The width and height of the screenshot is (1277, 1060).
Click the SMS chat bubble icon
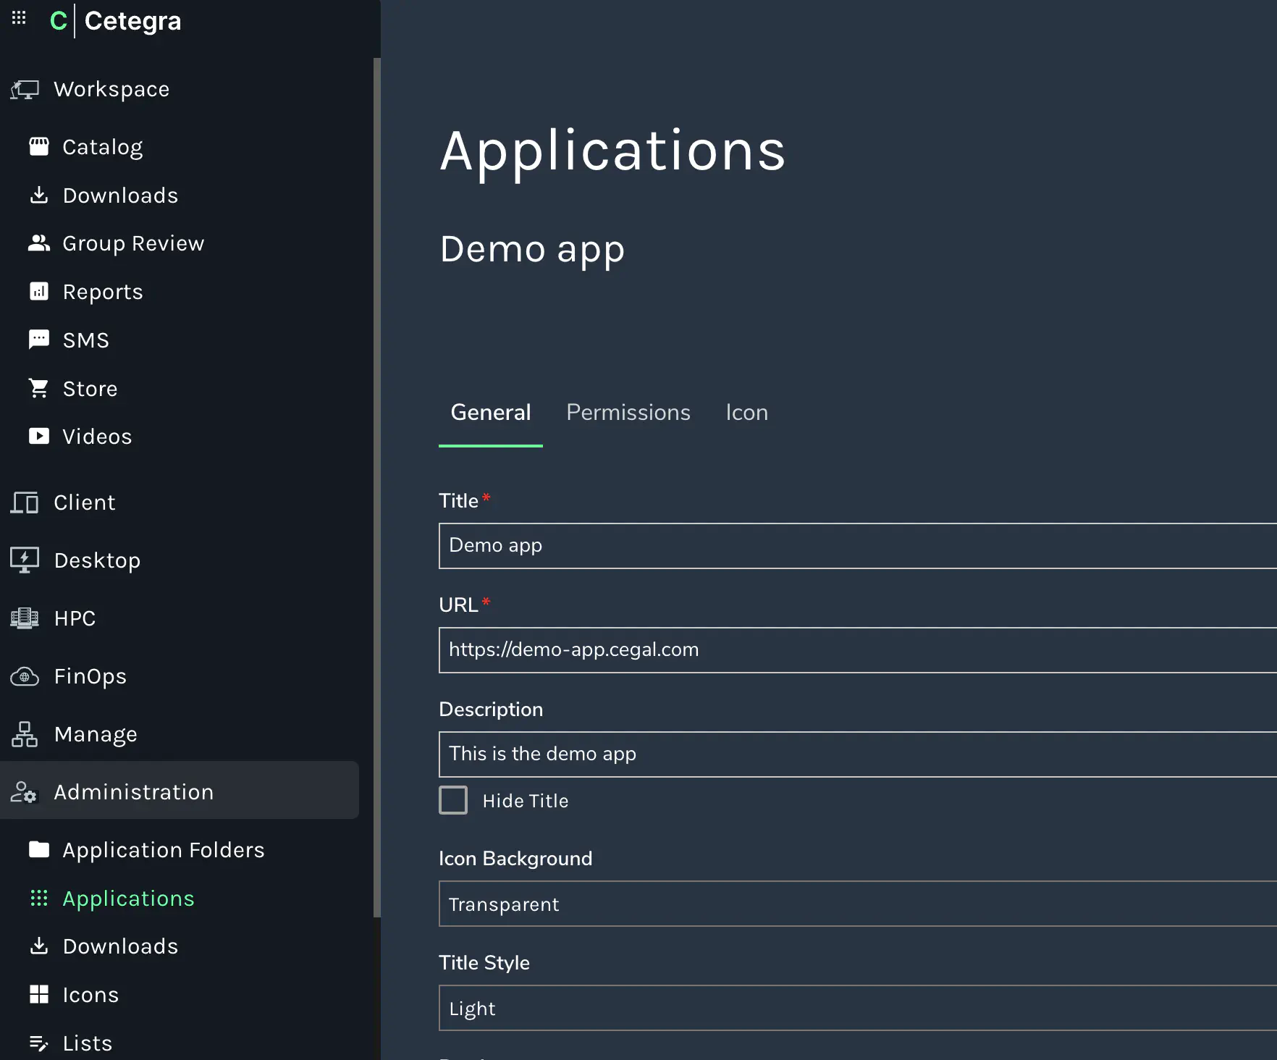tap(39, 340)
